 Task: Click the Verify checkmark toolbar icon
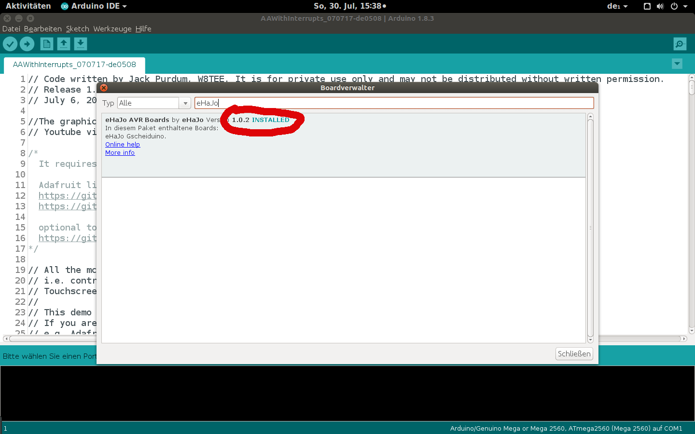[x=10, y=44]
